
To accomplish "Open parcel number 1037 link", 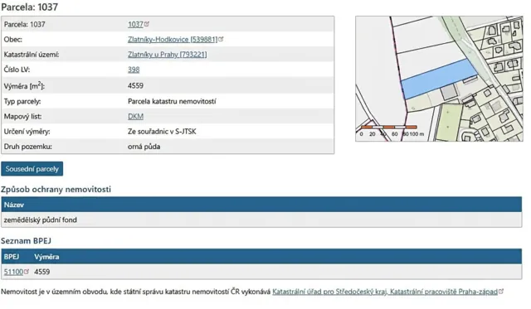I will tap(135, 24).
